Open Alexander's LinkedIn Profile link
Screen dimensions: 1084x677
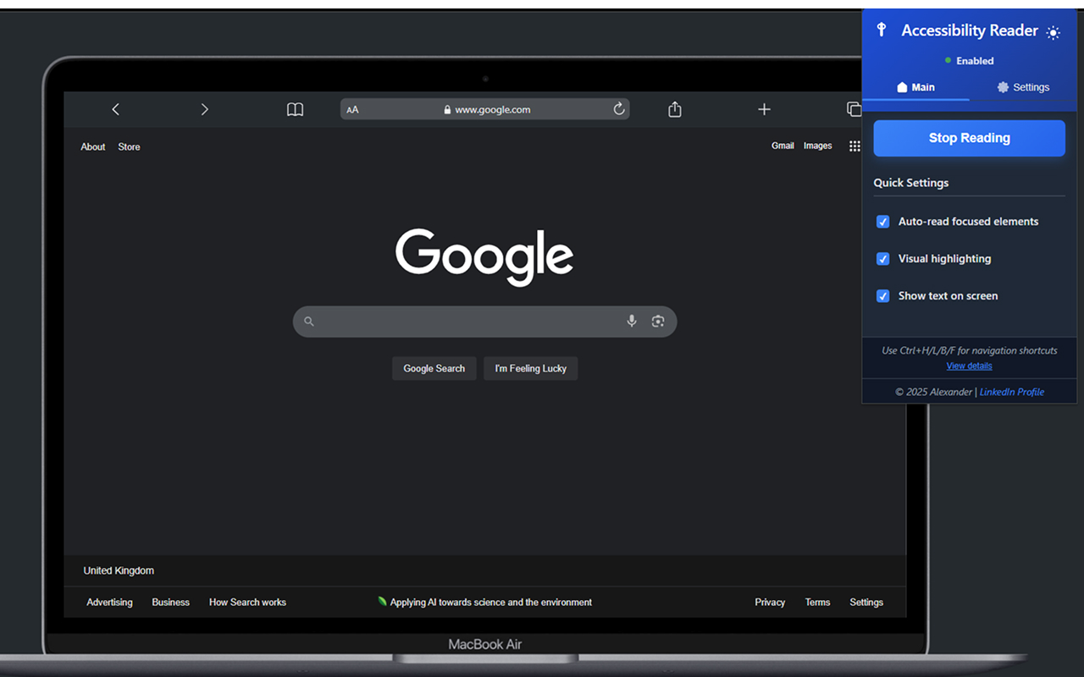click(x=1011, y=392)
